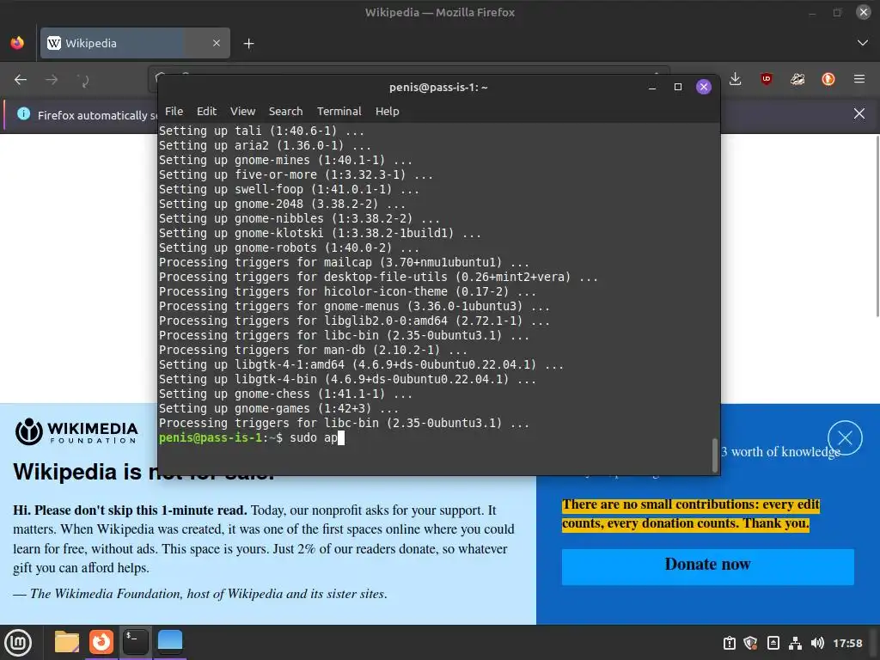Select the Wikipedia tab in Firefox

pos(135,43)
